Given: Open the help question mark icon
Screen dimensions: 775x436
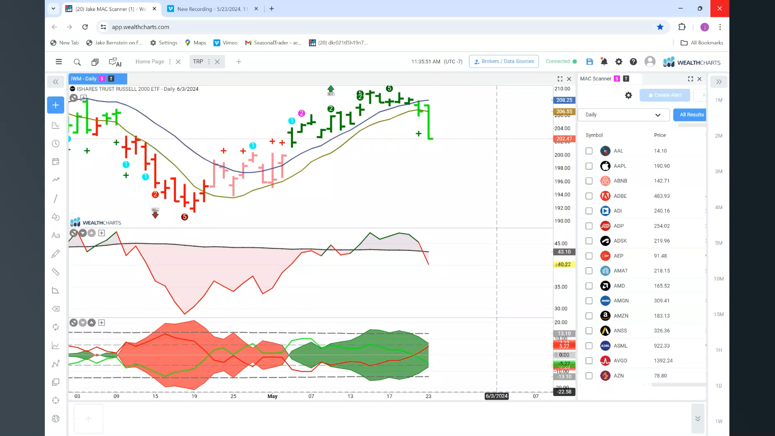Looking at the screenshot, I should [x=633, y=62].
